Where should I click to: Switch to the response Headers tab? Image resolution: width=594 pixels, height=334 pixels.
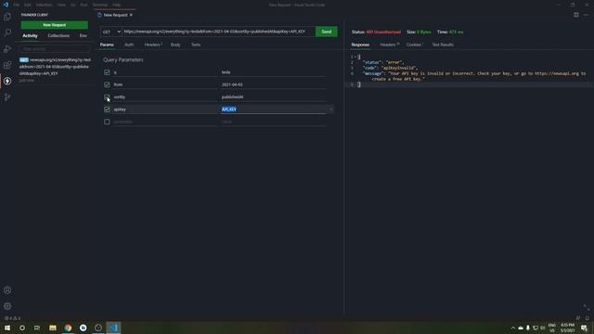390,45
